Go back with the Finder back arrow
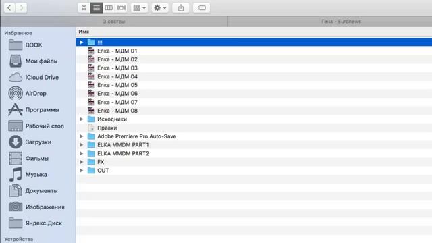 pos(9,7)
